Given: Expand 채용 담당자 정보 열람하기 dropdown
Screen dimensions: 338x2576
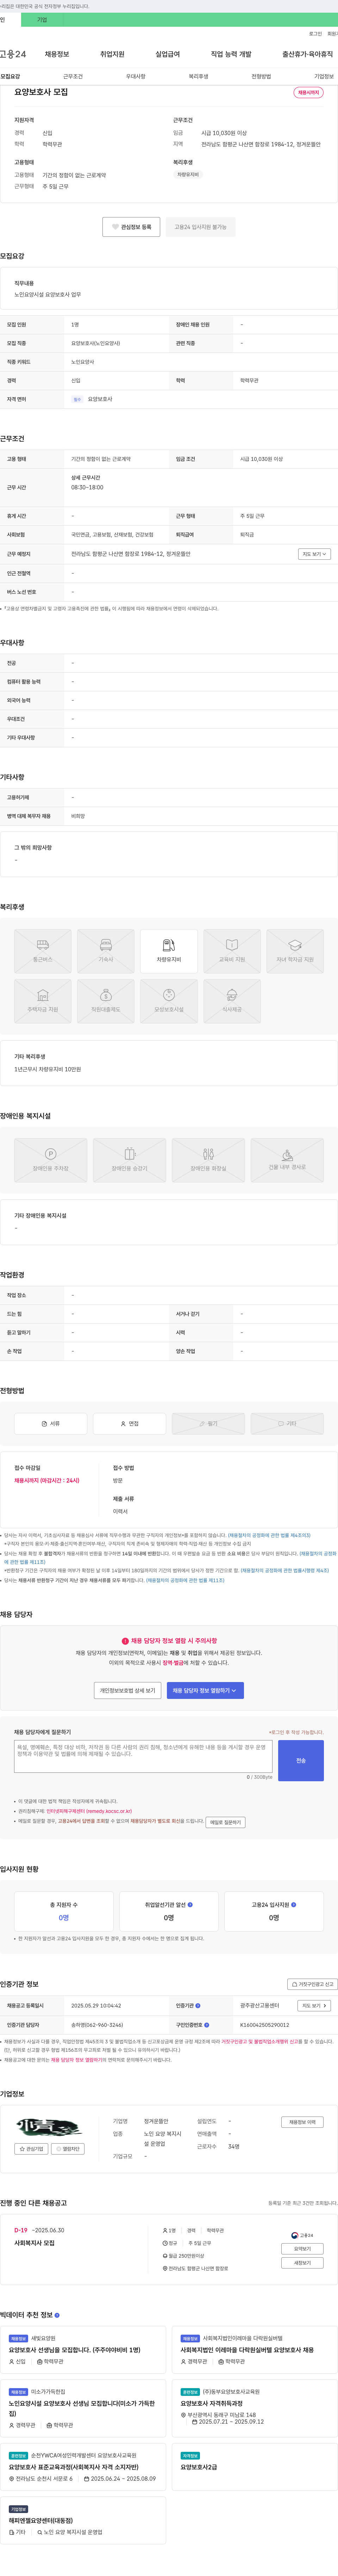Looking at the screenshot, I should pos(205,1690).
